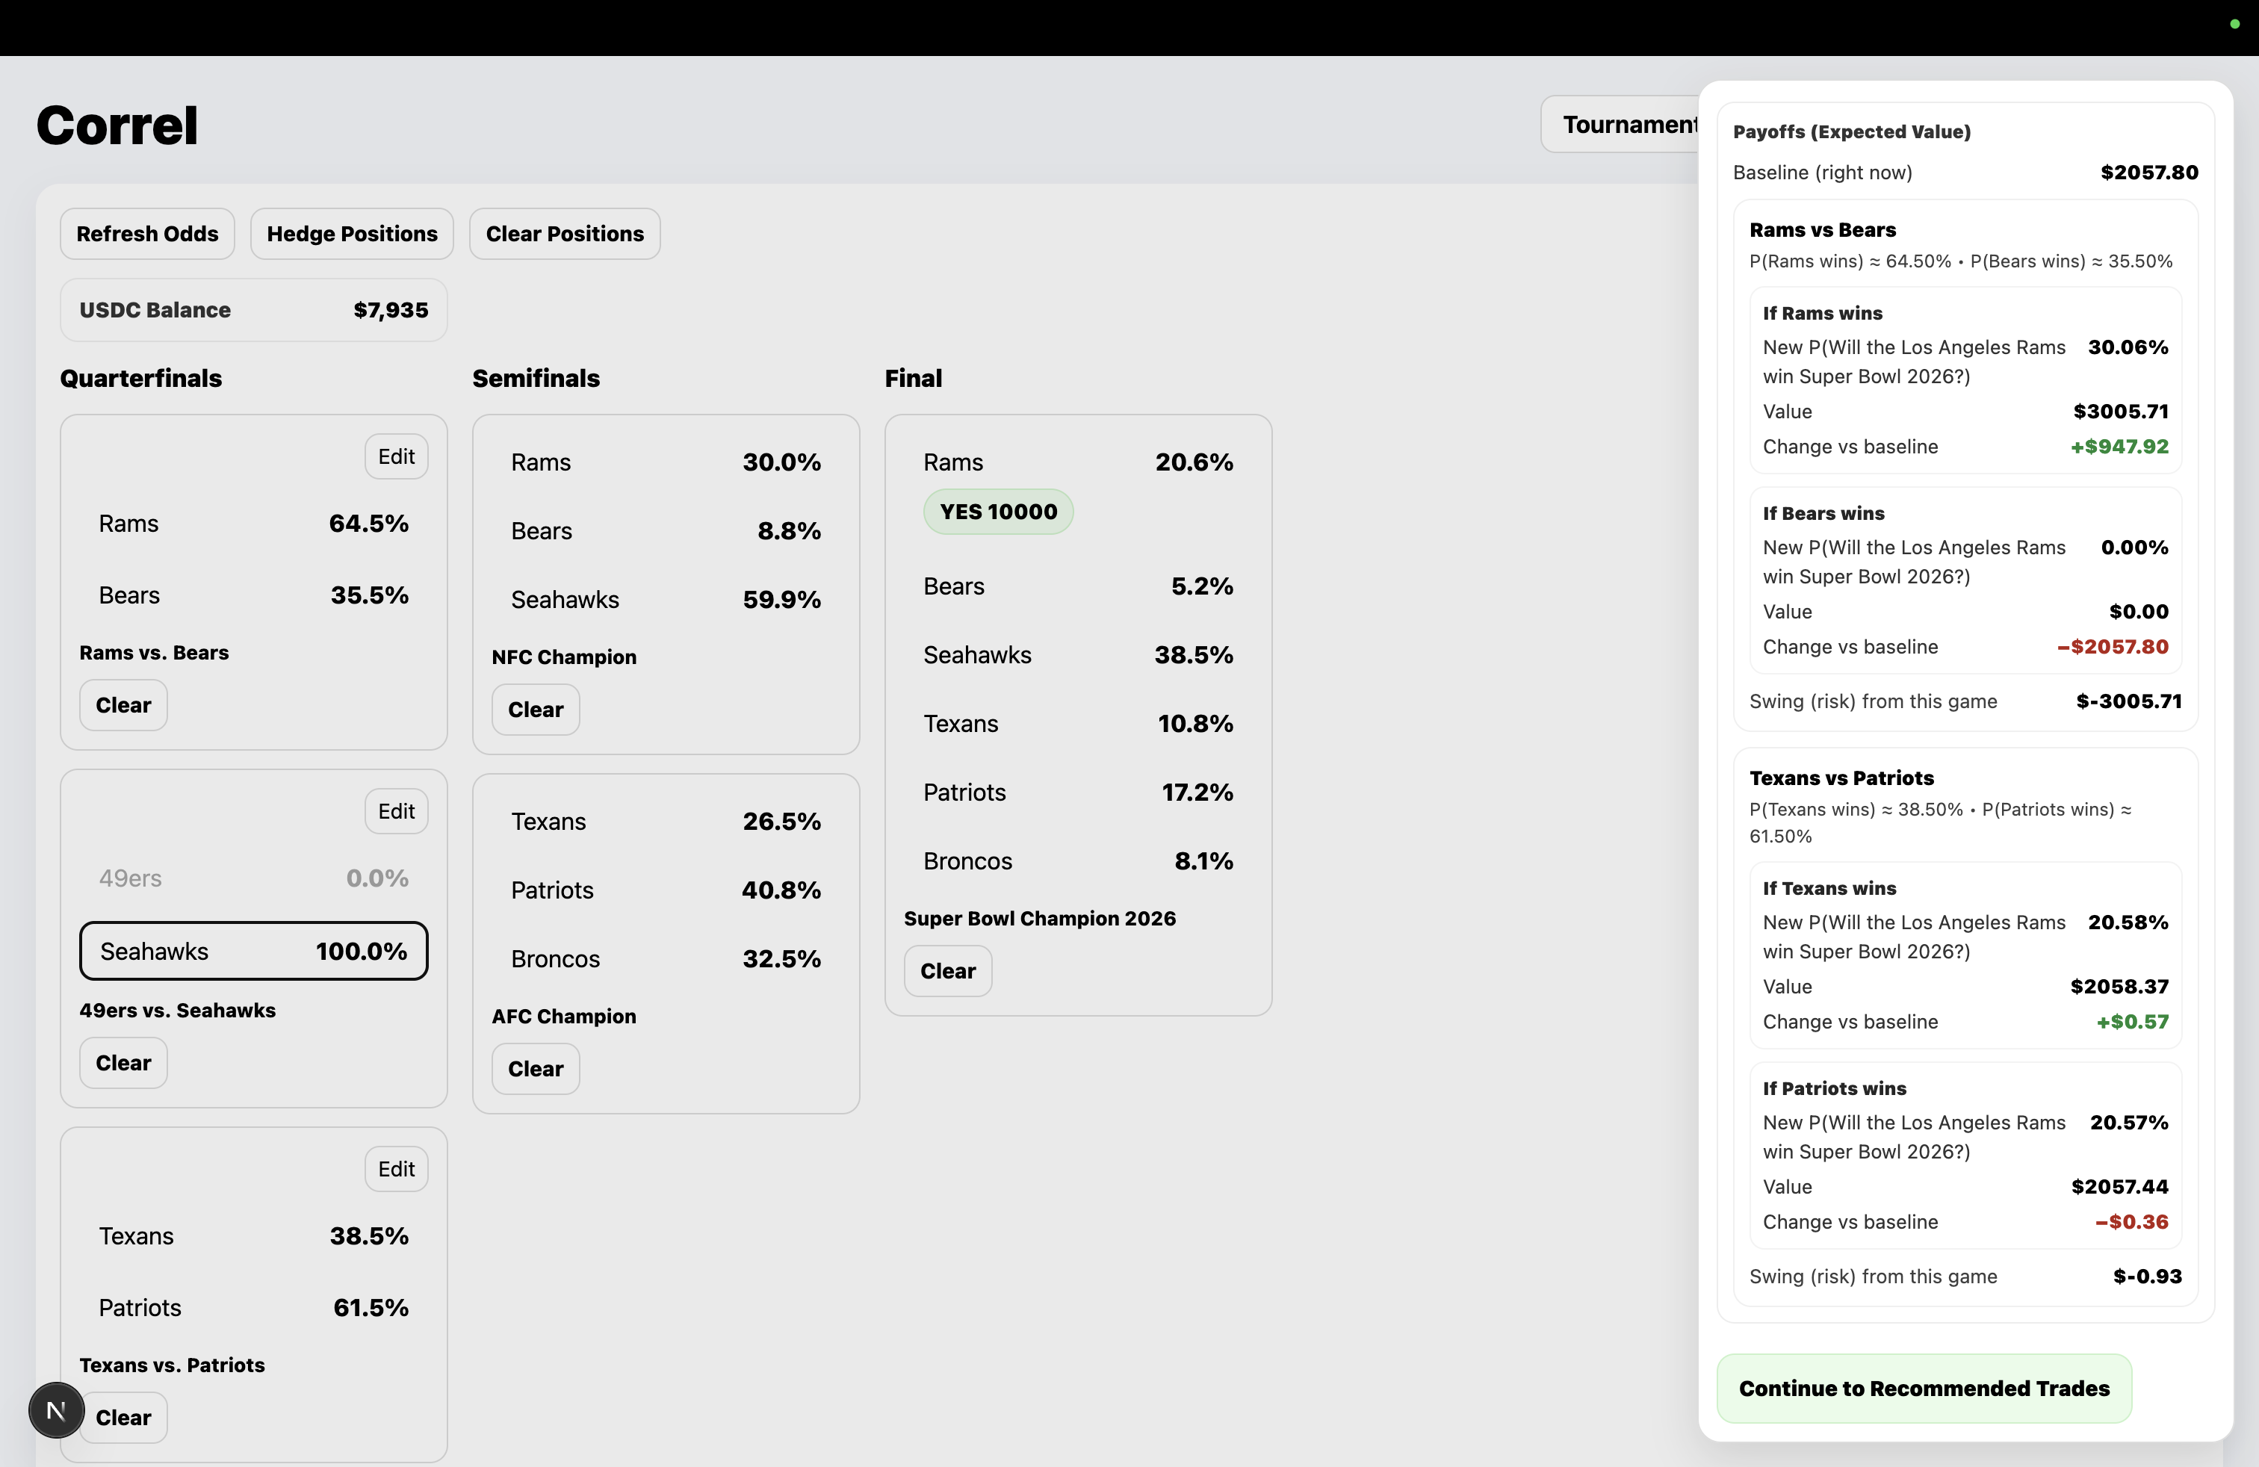
Task: Clear the Rams vs. Bears card
Action: [x=123, y=706]
